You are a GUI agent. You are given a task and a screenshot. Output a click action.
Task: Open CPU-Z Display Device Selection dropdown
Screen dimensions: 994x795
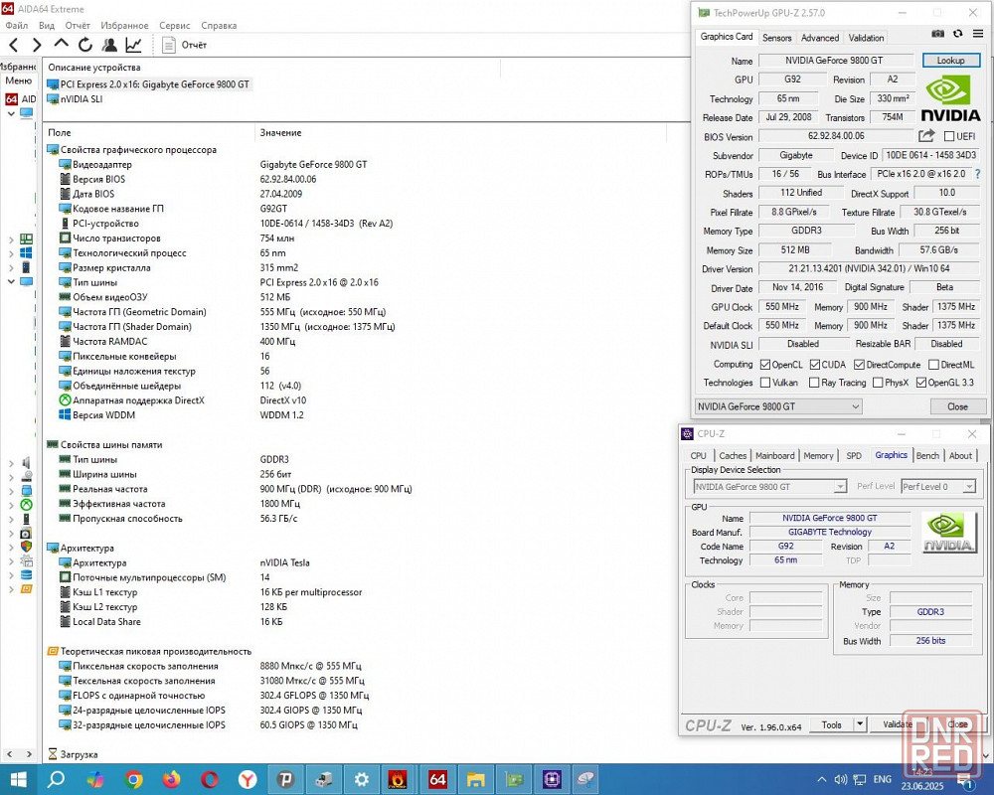point(770,486)
